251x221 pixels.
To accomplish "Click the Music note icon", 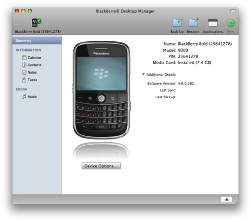I will [x=24, y=97].
